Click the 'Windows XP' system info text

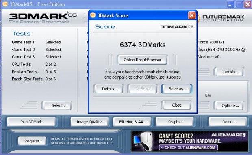pos(209,57)
